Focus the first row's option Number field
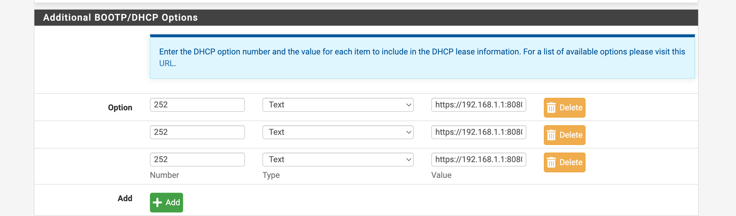 coord(197,105)
